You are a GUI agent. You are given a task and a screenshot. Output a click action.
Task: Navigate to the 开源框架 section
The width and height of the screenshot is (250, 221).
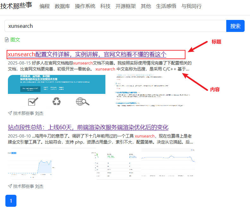click(126, 6)
